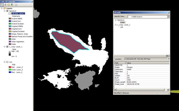Screen dimensions: 179x111
Task: Click the Irrigated Corn legend swatch
Action: (x=10, y=29)
